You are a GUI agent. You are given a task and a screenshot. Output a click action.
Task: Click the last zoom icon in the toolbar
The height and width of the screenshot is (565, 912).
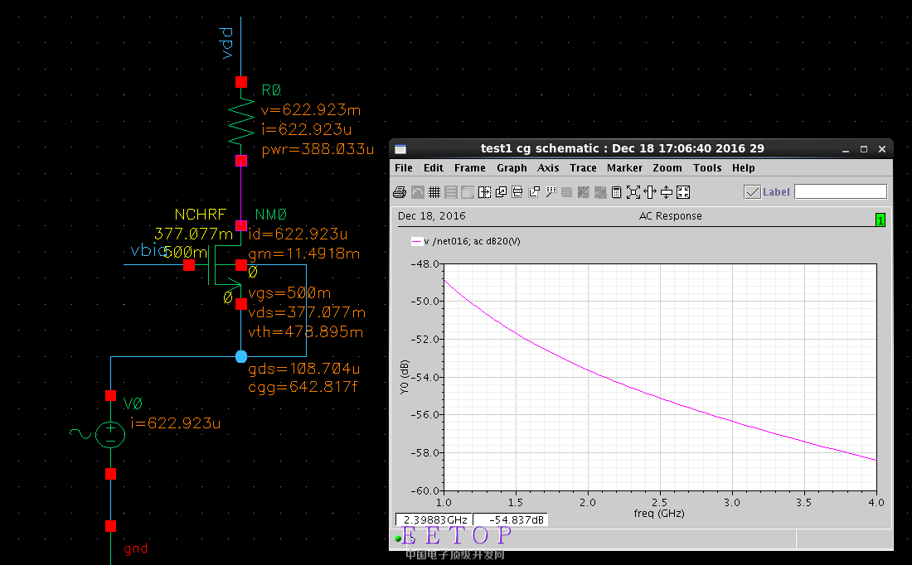pyautogui.click(x=683, y=192)
